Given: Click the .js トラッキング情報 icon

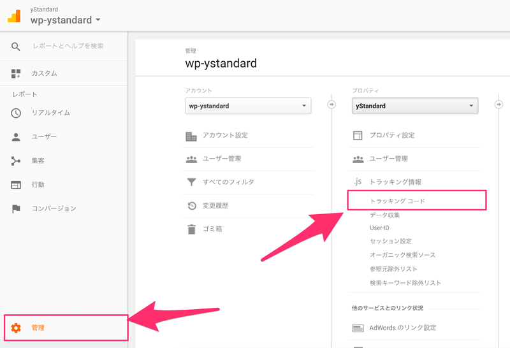Looking at the screenshot, I should click(x=358, y=182).
